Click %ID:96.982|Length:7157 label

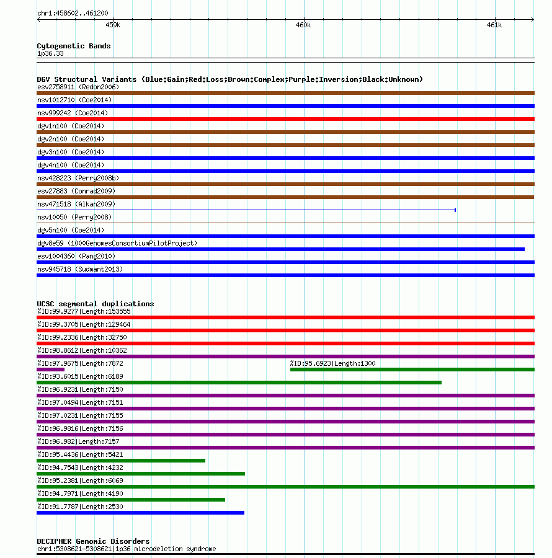[x=78, y=441]
